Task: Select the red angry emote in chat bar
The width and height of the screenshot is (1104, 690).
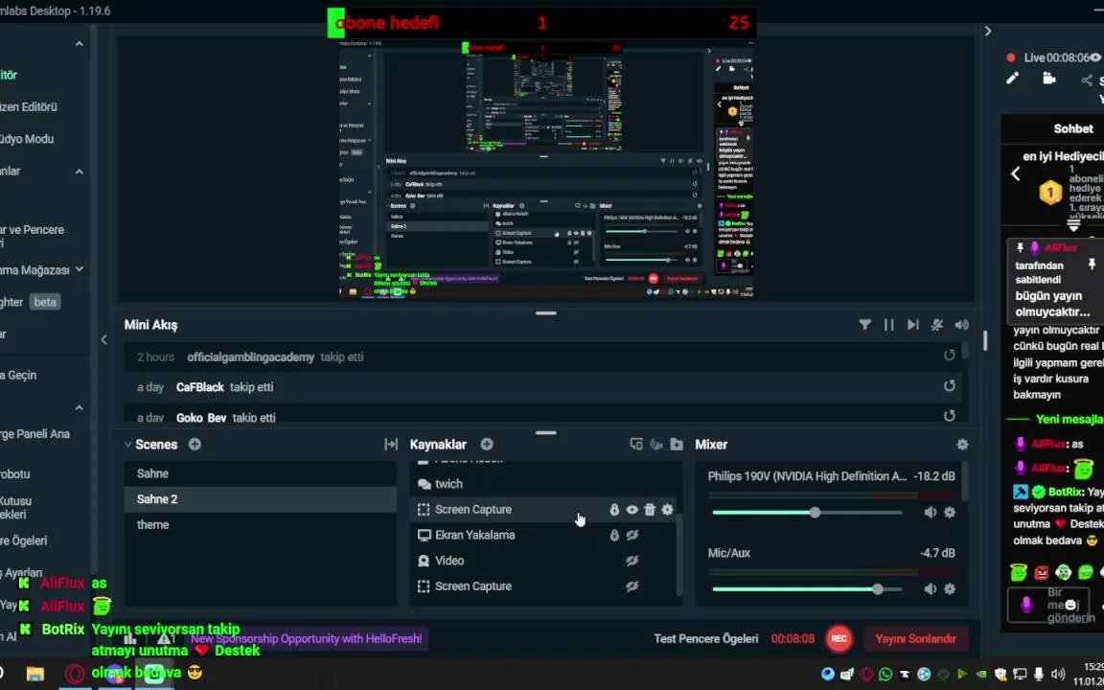Action: pyautogui.click(x=1041, y=572)
